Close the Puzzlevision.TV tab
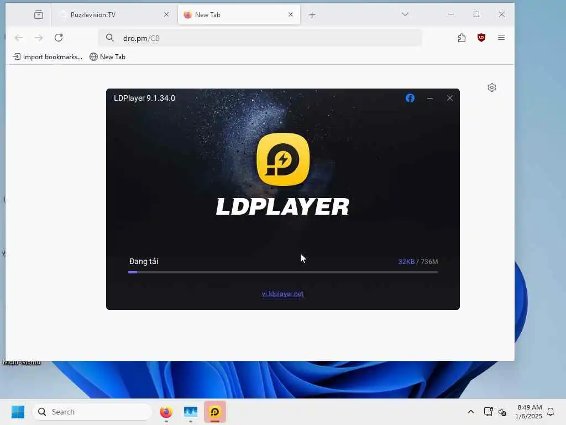This screenshot has height=425, width=566. coord(166,14)
